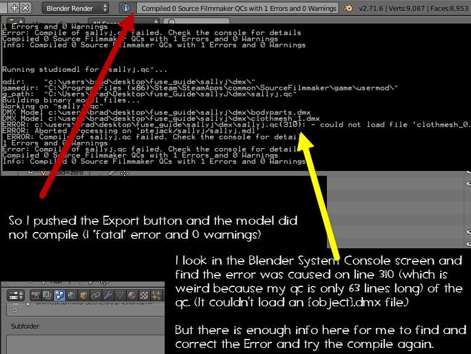Click the console line ending in 'bodyparts.dmx'
The width and height of the screenshot is (471, 354).
click(157, 112)
